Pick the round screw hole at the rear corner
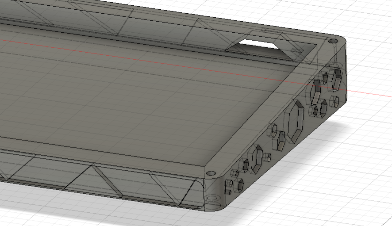 (x=333, y=41)
